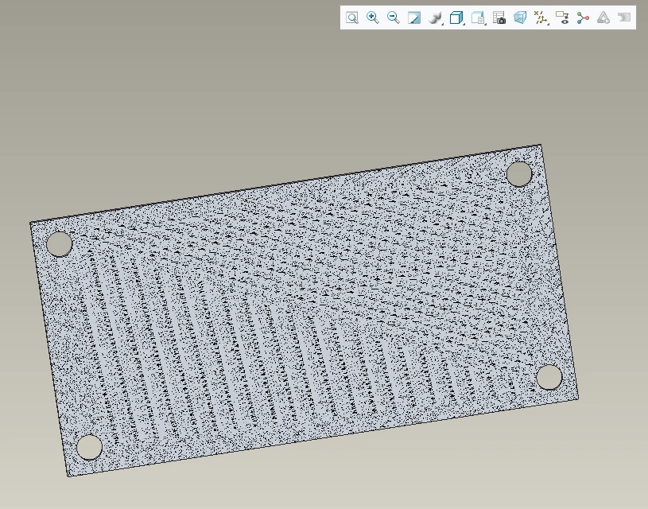Click the grayed-out triangle play icon
The height and width of the screenshot is (509, 648).
pos(603,17)
